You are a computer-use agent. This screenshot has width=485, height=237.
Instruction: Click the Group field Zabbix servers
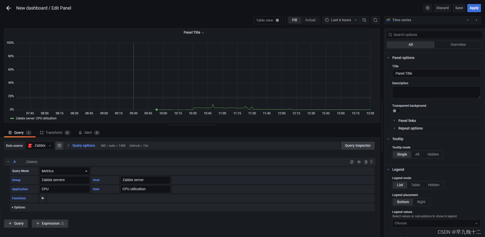64,180
